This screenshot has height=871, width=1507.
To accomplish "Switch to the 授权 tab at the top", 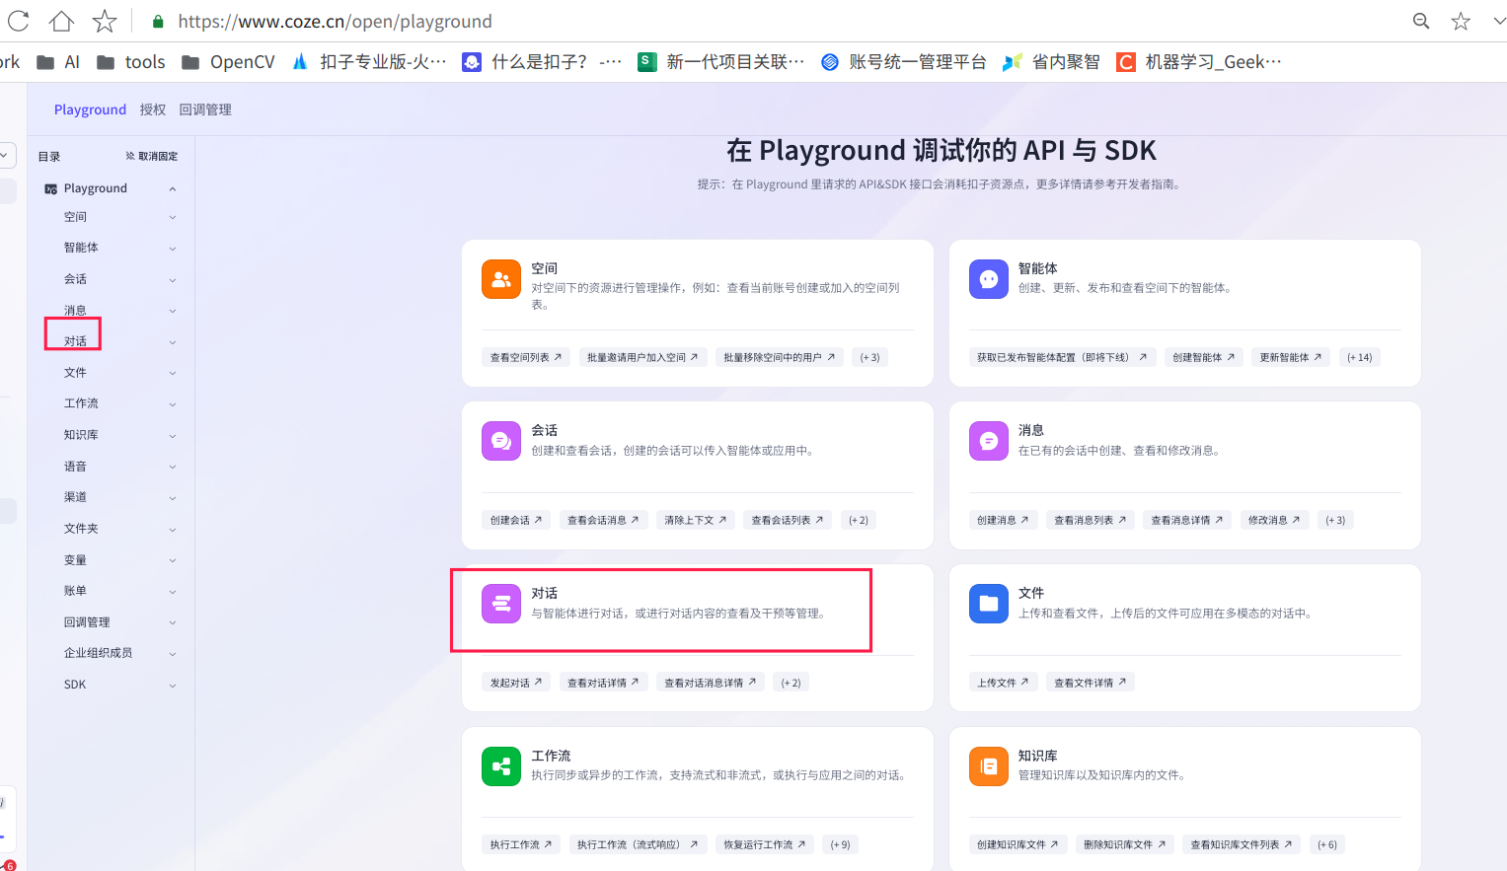I will click(x=153, y=109).
